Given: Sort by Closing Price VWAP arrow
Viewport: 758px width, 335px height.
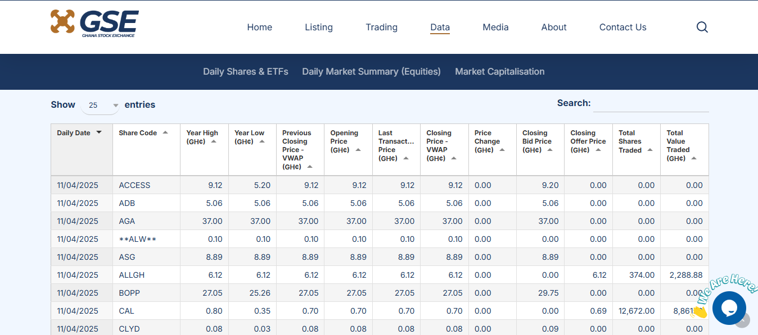Looking at the screenshot, I should pos(454,158).
